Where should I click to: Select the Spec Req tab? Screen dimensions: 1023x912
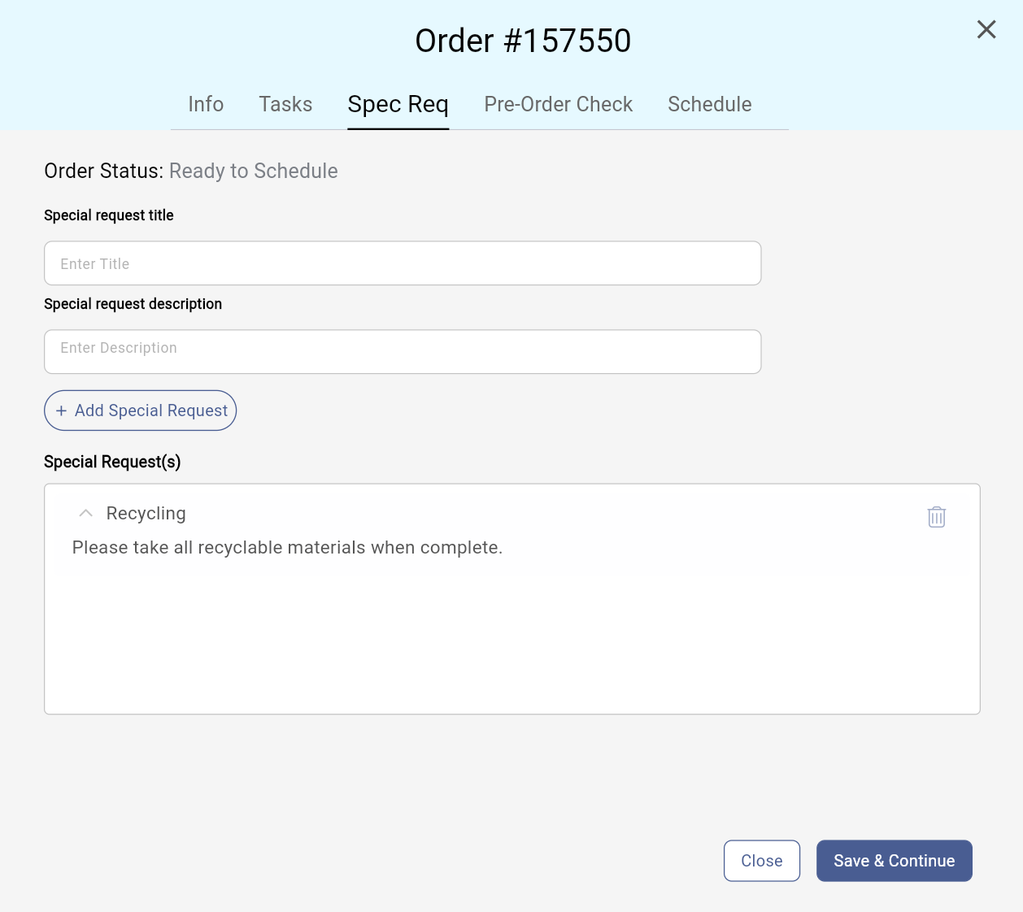(x=398, y=105)
